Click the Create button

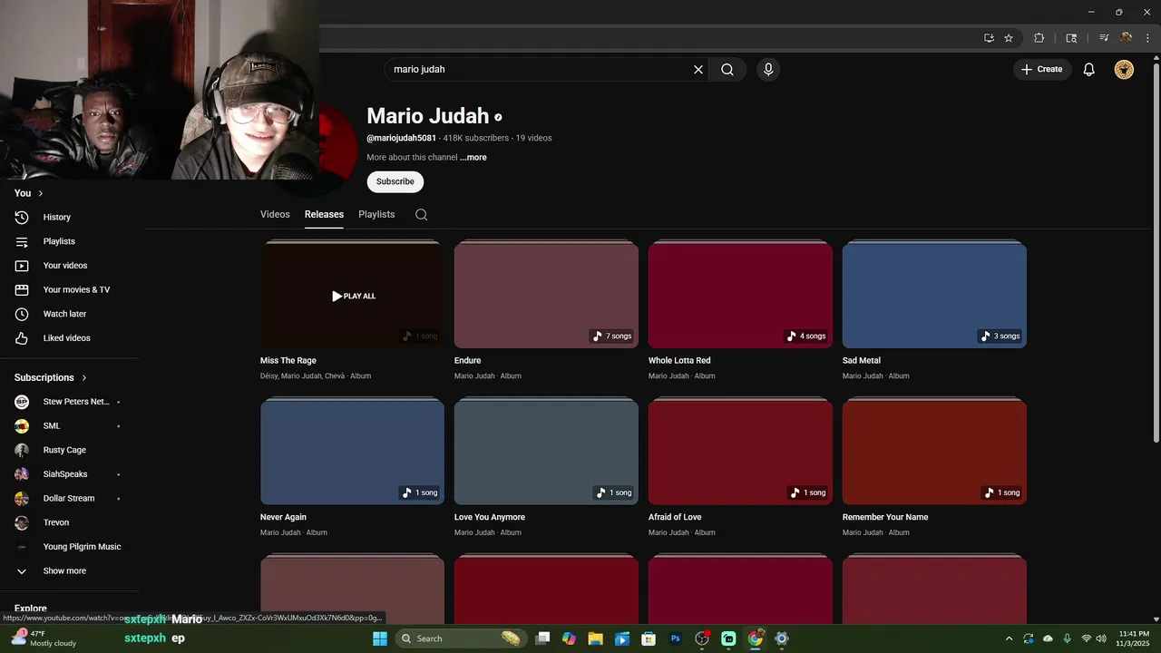coord(1041,69)
